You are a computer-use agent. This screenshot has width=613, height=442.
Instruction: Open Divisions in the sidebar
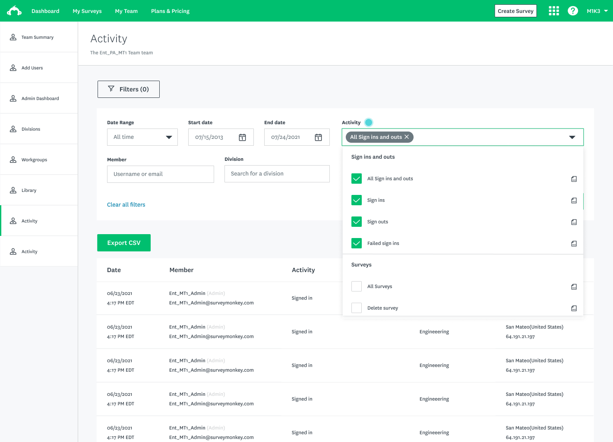click(x=31, y=129)
